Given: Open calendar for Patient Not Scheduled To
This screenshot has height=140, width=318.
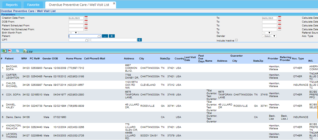Looking at the screenshot, I should [x=279, y=29].
